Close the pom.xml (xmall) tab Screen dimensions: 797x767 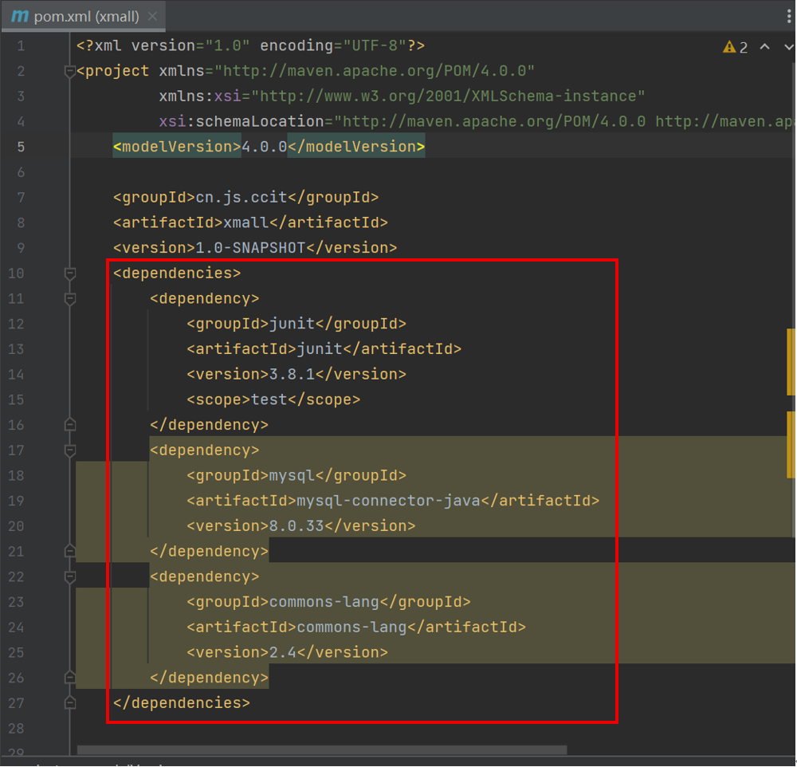(x=152, y=16)
